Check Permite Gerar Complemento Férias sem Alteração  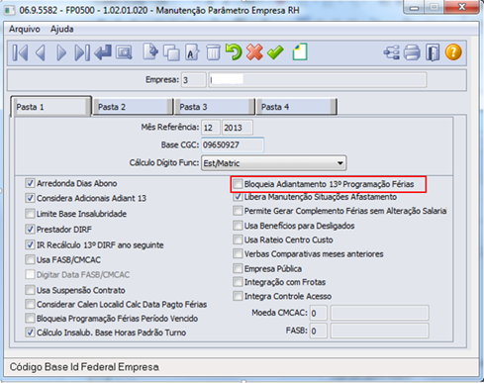pyautogui.click(x=238, y=211)
